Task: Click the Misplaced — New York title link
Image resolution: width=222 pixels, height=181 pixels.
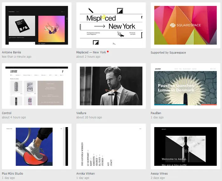Action: click(x=91, y=52)
